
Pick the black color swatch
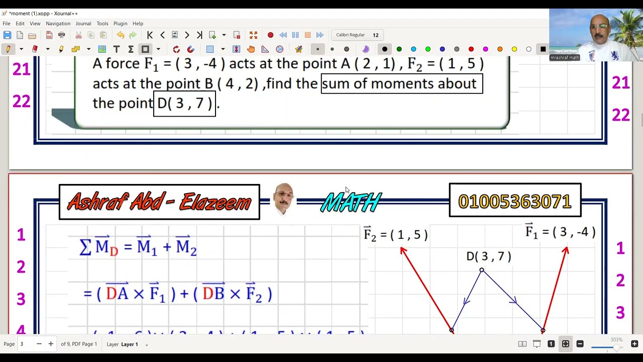(x=385, y=49)
